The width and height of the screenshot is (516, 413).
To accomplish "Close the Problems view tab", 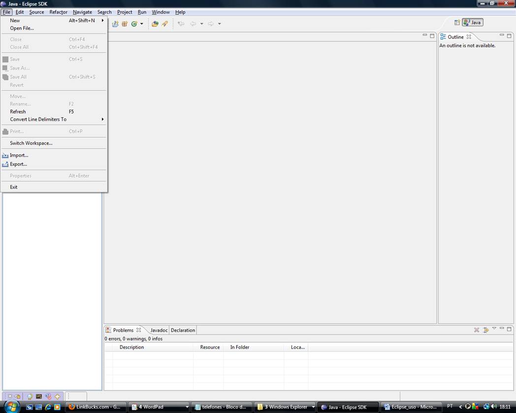I will point(138,330).
